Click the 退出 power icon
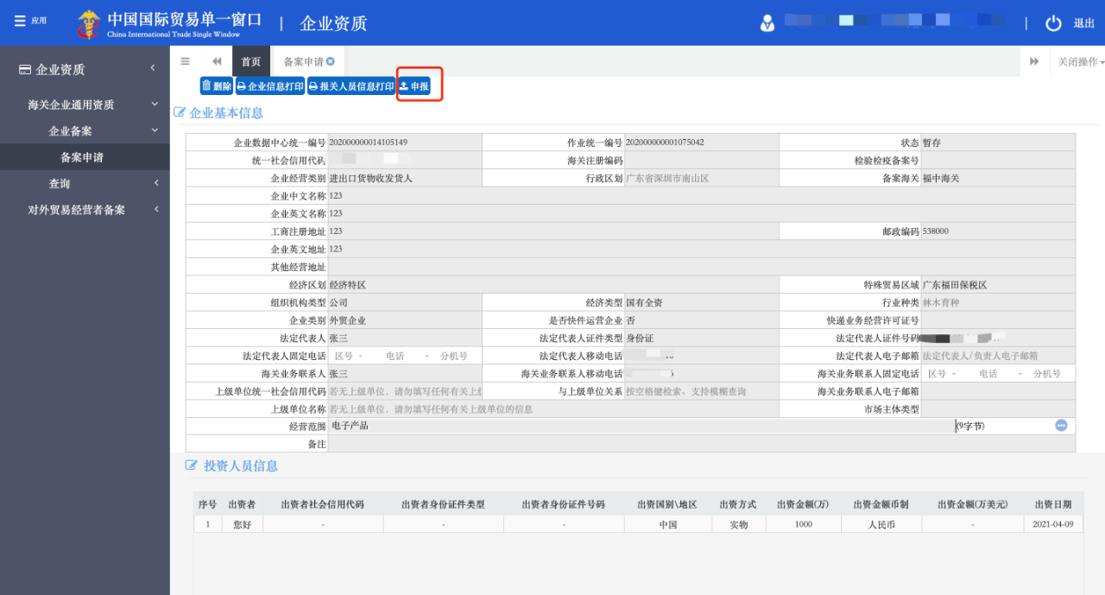This screenshot has height=595, width=1105. coord(1053,23)
